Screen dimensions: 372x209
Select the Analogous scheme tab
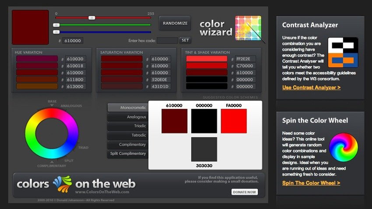pyautogui.click(x=128, y=117)
